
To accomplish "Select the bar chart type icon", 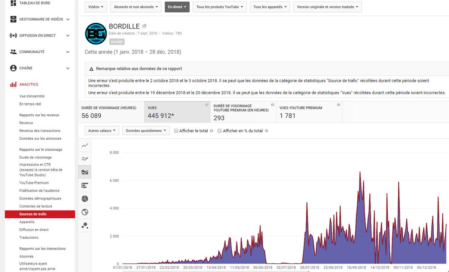I will tap(85, 185).
